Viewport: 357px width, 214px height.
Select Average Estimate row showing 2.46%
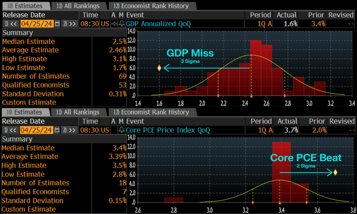point(64,50)
